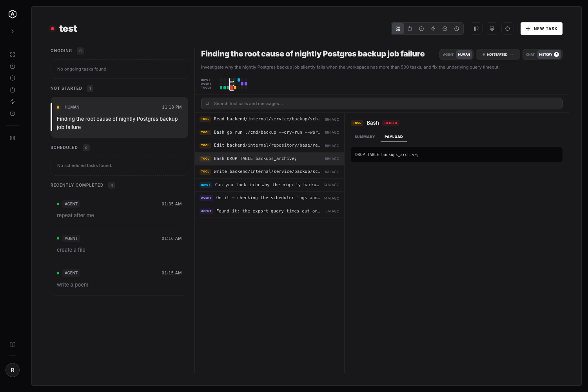Open the book docs icon in sidebar
588x392 pixels.
coord(13,345)
